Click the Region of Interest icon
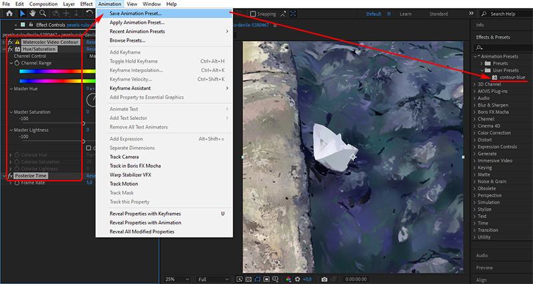Viewport: 533px width, 284px height. (x=266, y=279)
